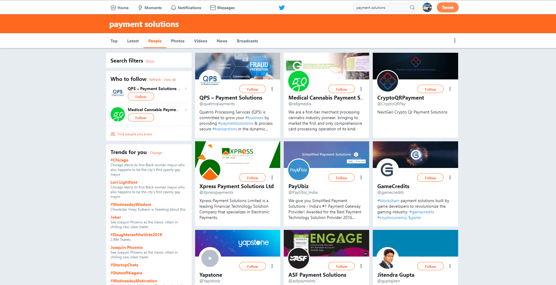Open more options for QPS – Payment Solutions card
This screenshot has height=285, width=556.
pos(272,89)
